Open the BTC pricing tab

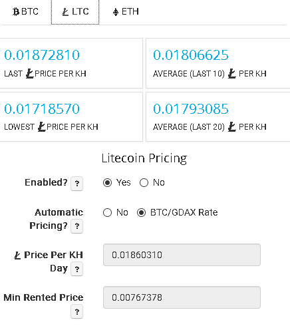pos(25,12)
